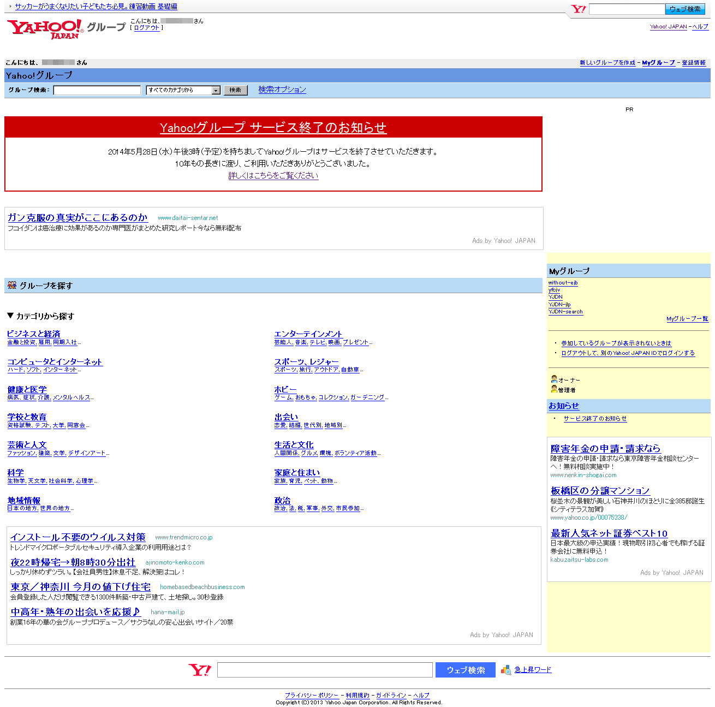Viewport: 715px width, 707px height.
Task: Open the YJDN-jlp group link
Action: pos(559,305)
